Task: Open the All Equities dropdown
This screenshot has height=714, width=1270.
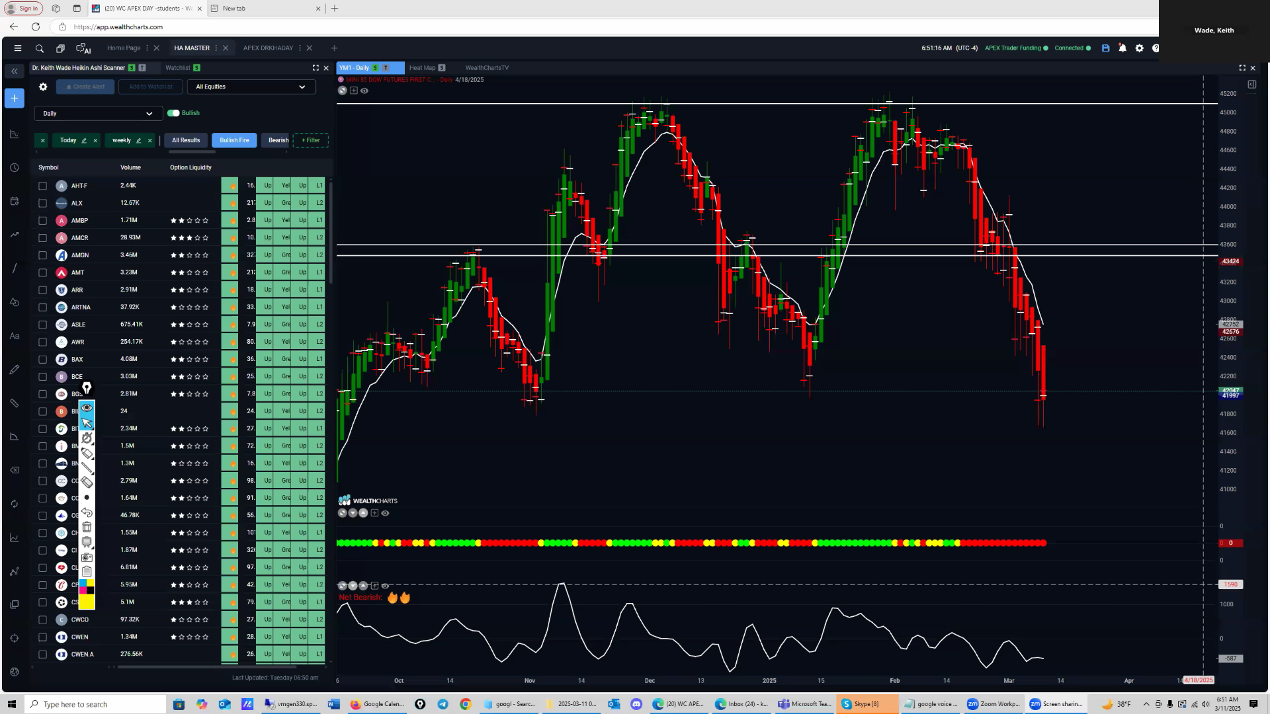Action: pyautogui.click(x=251, y=87)
